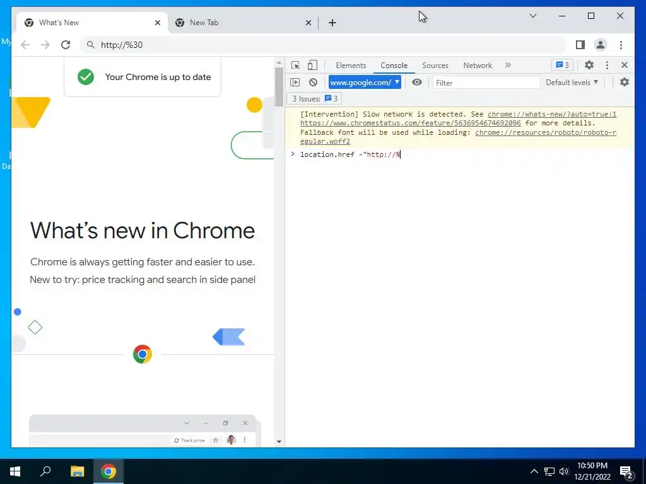646x484 pixels.
Task: Create a live expression with eye icon
Action: point(417,83)
